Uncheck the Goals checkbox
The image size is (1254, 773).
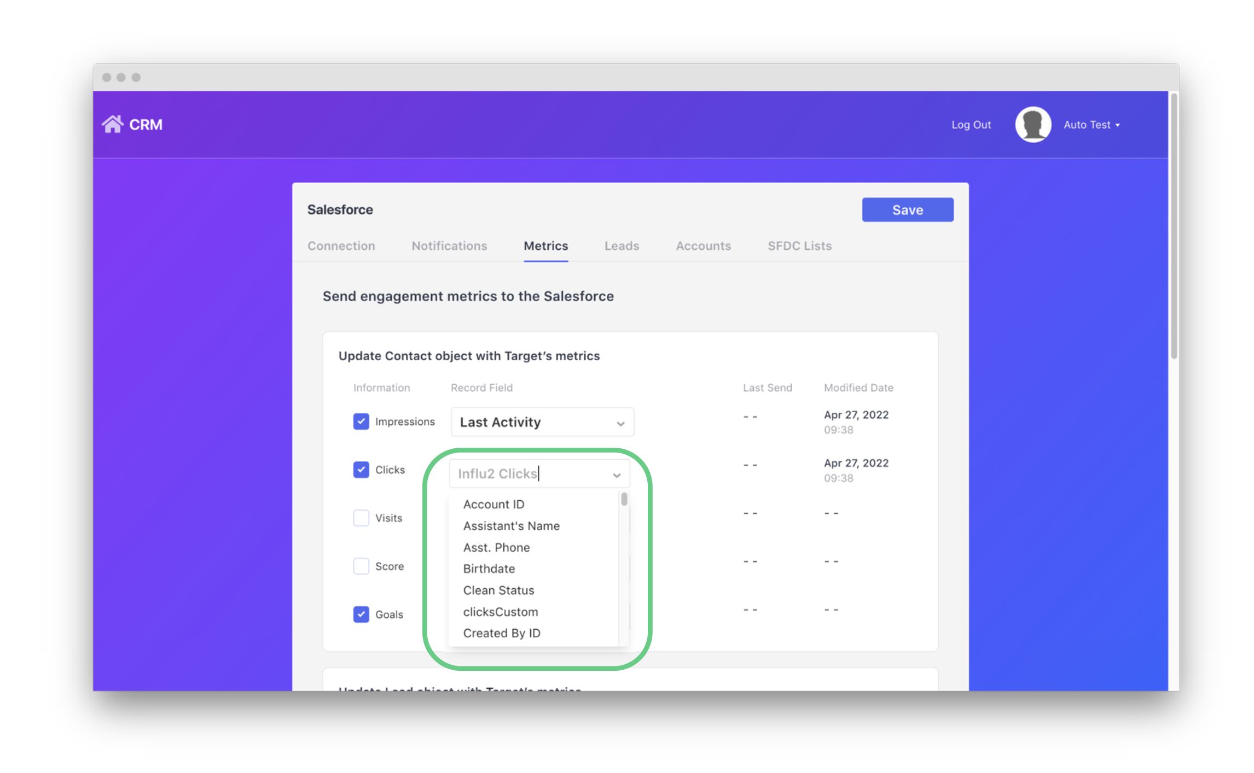(361, 614)
